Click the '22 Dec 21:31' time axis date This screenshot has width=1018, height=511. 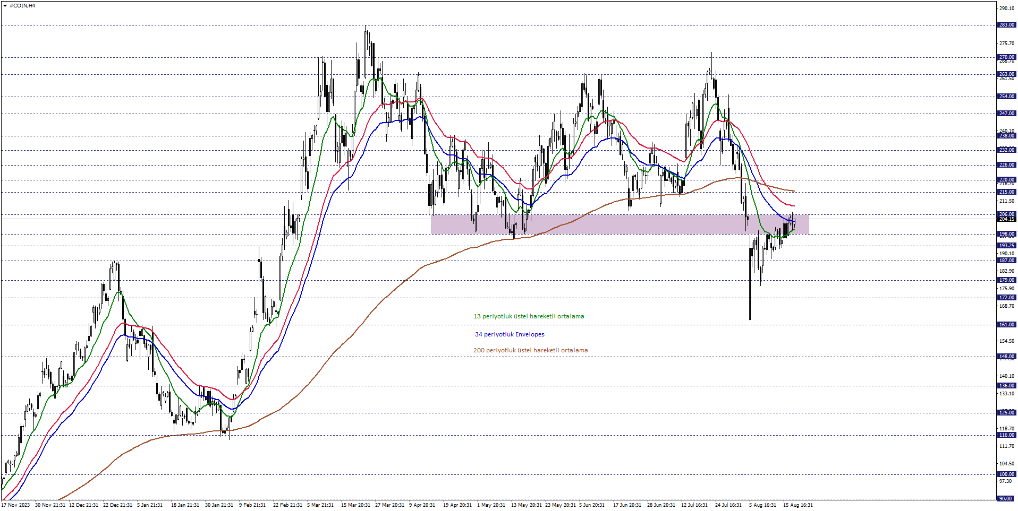pyautogui.click(x=118, y=505)
